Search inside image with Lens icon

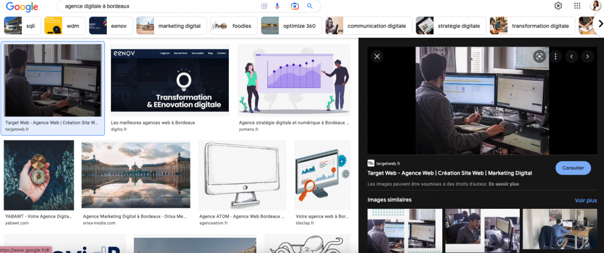coord(539,56)
